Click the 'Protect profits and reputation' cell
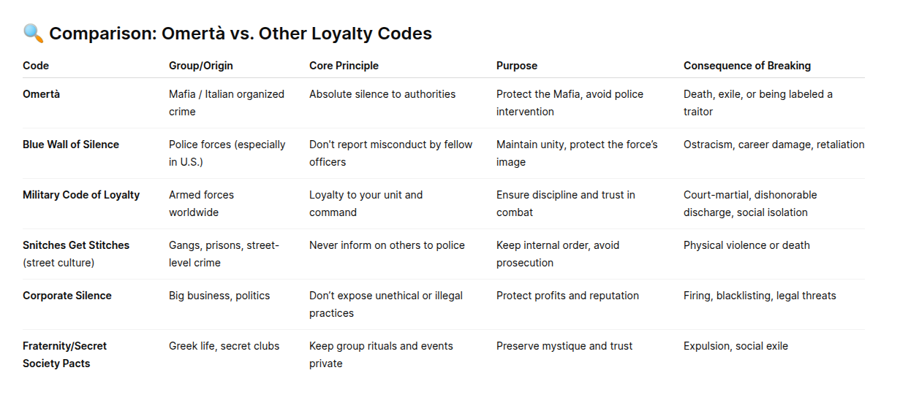900x400 pixels. (x=567, y=296)
